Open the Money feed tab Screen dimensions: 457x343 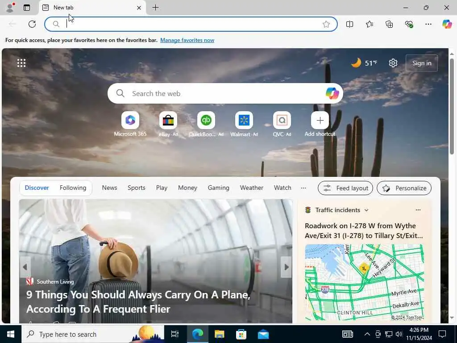[x=187, y=188]
